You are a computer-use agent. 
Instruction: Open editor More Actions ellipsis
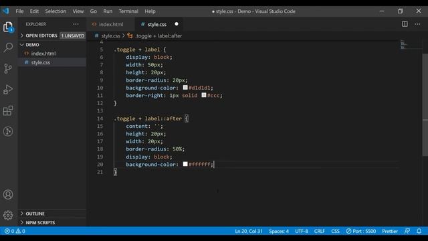(x=417, y=24)
